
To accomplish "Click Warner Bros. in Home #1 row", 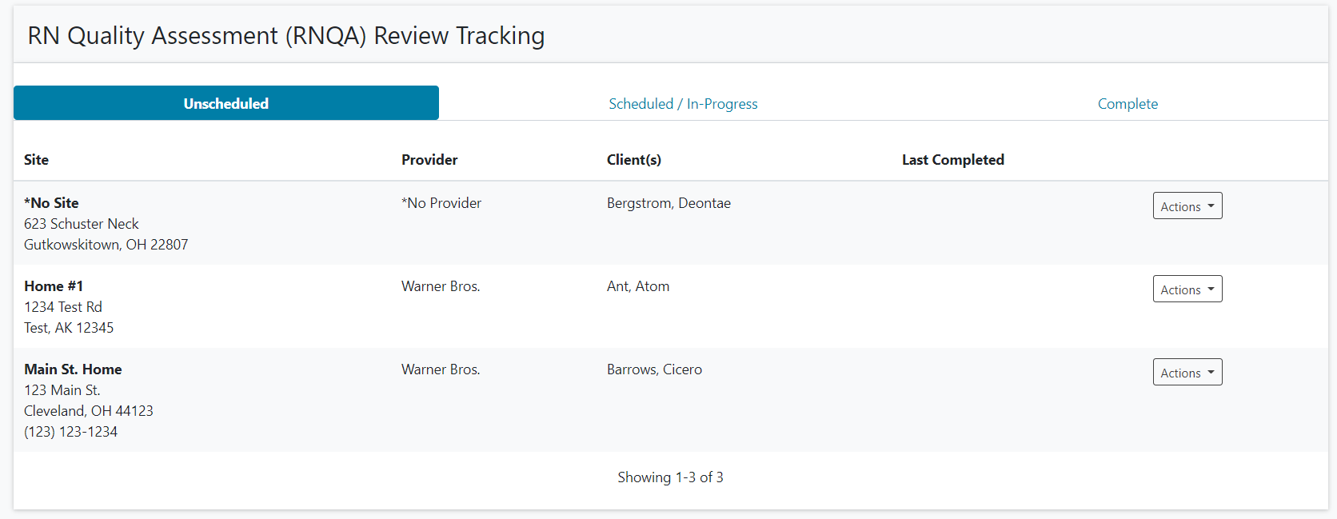I will coord(441,286).
